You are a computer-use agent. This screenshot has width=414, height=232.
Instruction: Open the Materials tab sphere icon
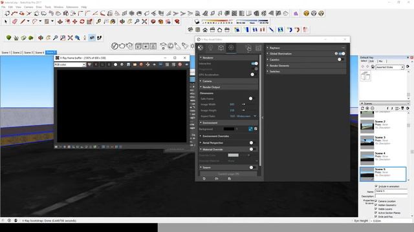201,48
